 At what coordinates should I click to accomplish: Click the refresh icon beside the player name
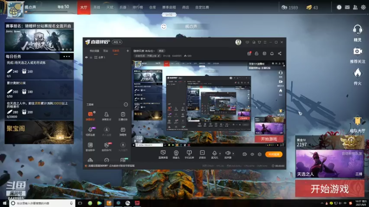[x=164, y=27]
